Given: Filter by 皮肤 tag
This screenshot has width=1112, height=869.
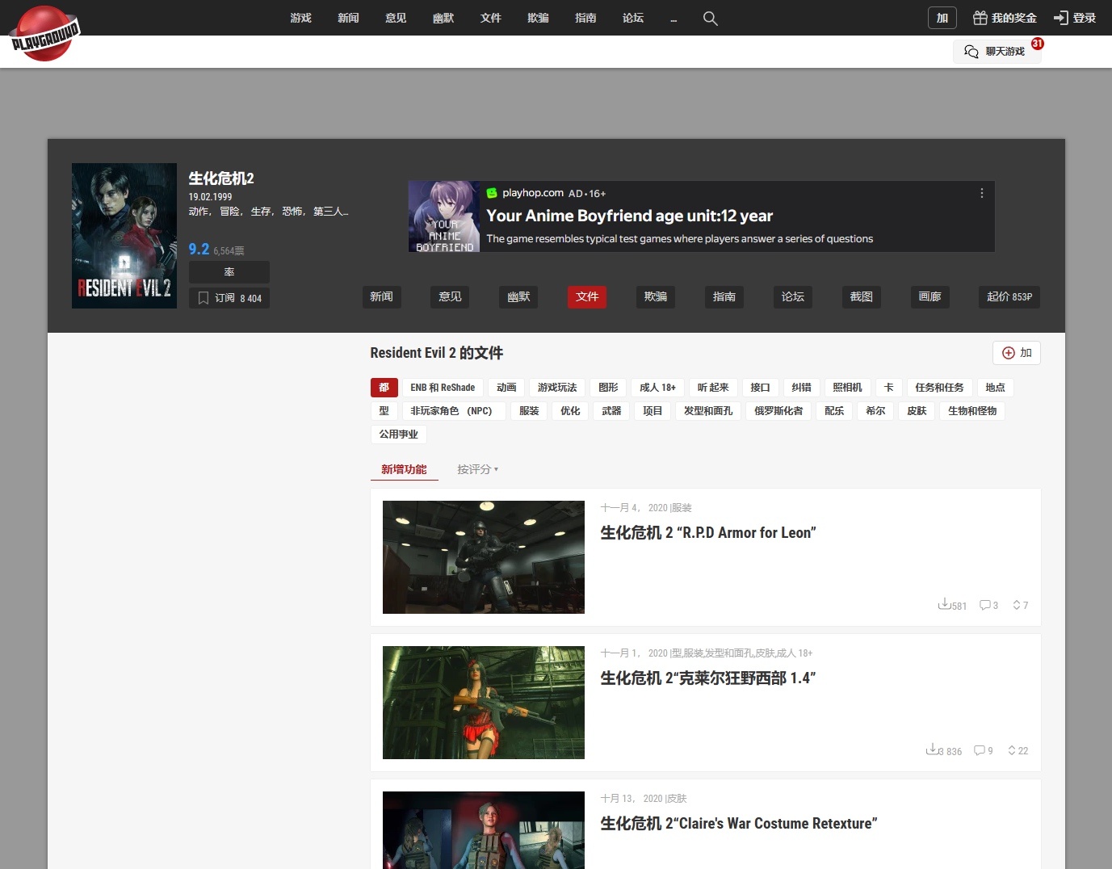Looking at the screenshot, I should pos(917,411).
